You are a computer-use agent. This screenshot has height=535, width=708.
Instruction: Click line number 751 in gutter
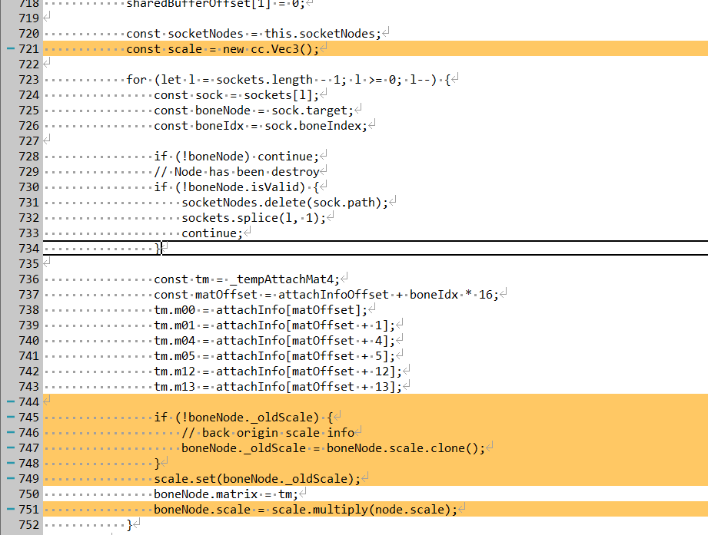[29, 510]
